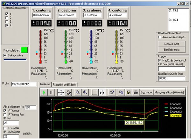This screenshot has height=139, width=191.
Task: Enable measured channel 2
Action: click(7, 18)
